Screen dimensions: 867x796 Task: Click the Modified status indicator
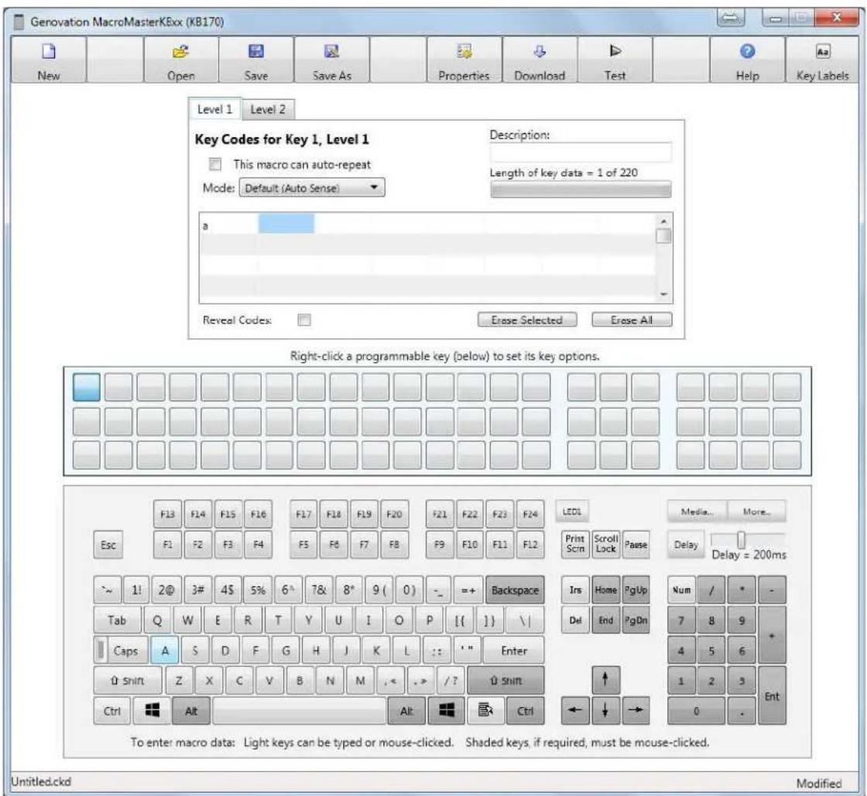pos(818,783)
